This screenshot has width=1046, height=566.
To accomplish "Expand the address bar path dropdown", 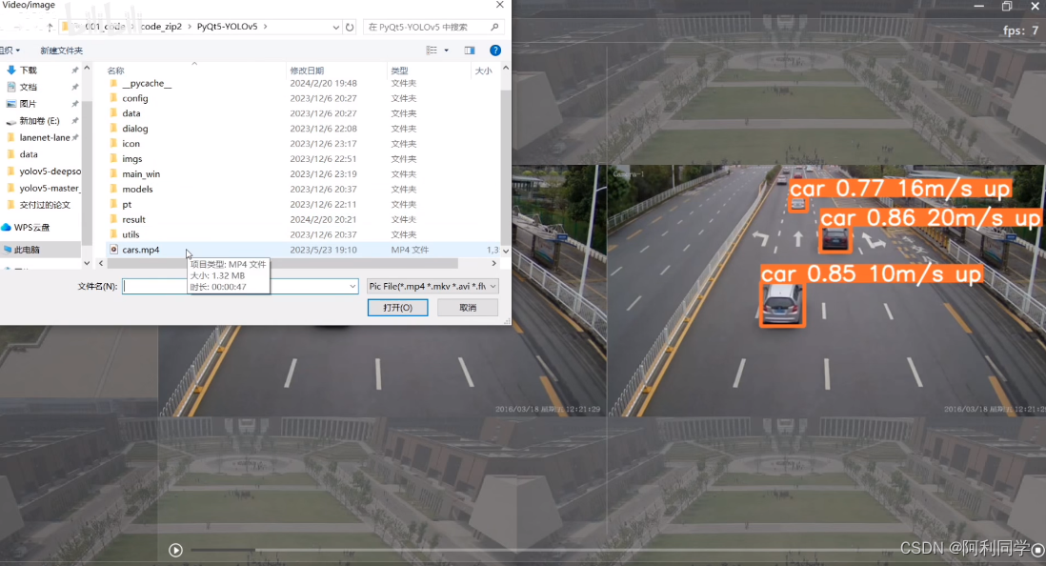I will pos(334,28).
